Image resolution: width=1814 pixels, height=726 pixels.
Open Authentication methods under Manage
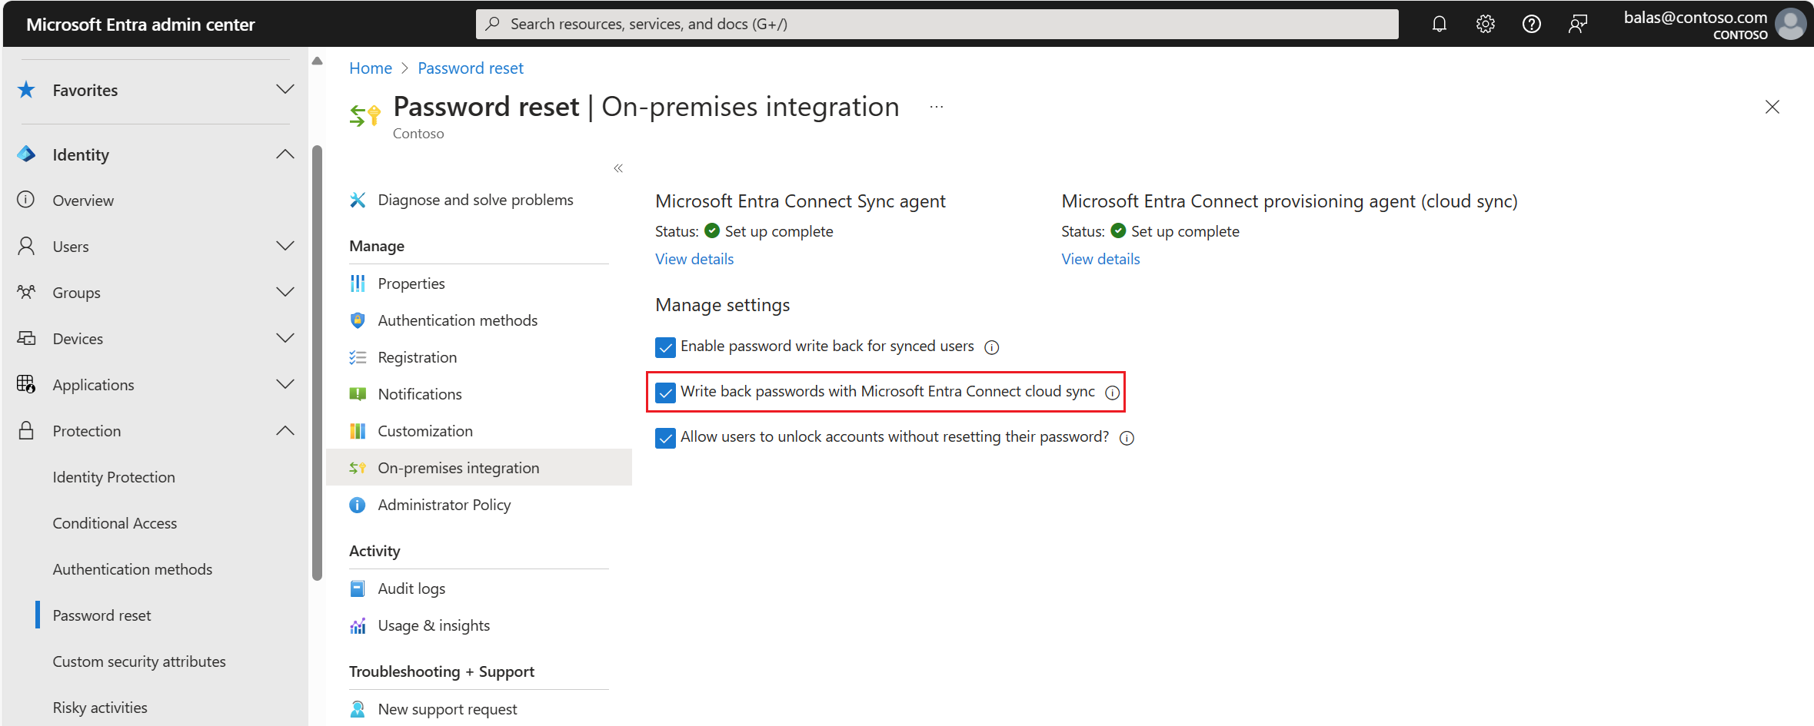[457, 320]
